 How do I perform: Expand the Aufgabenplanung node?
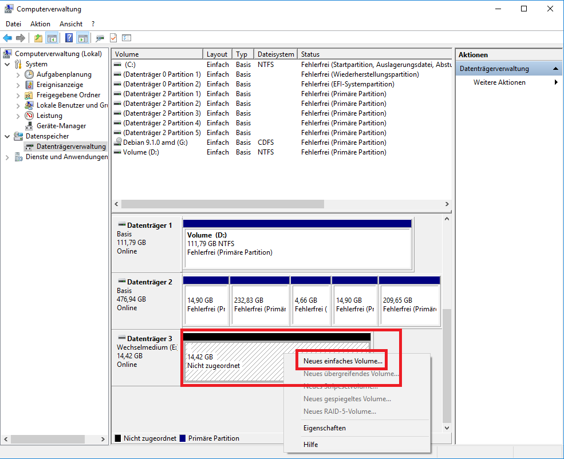[x=18, y=74]
